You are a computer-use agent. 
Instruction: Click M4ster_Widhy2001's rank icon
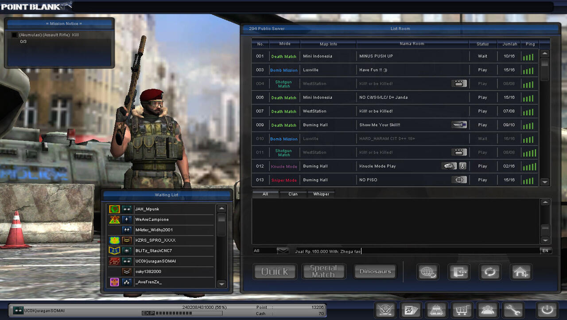pos(127,230)
